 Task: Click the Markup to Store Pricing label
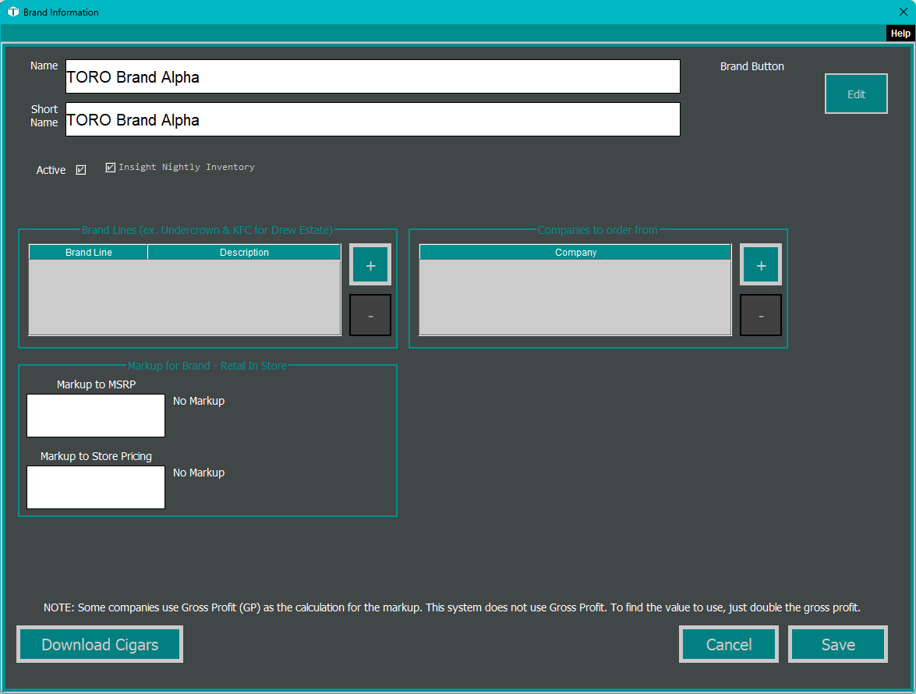point(96,456)
